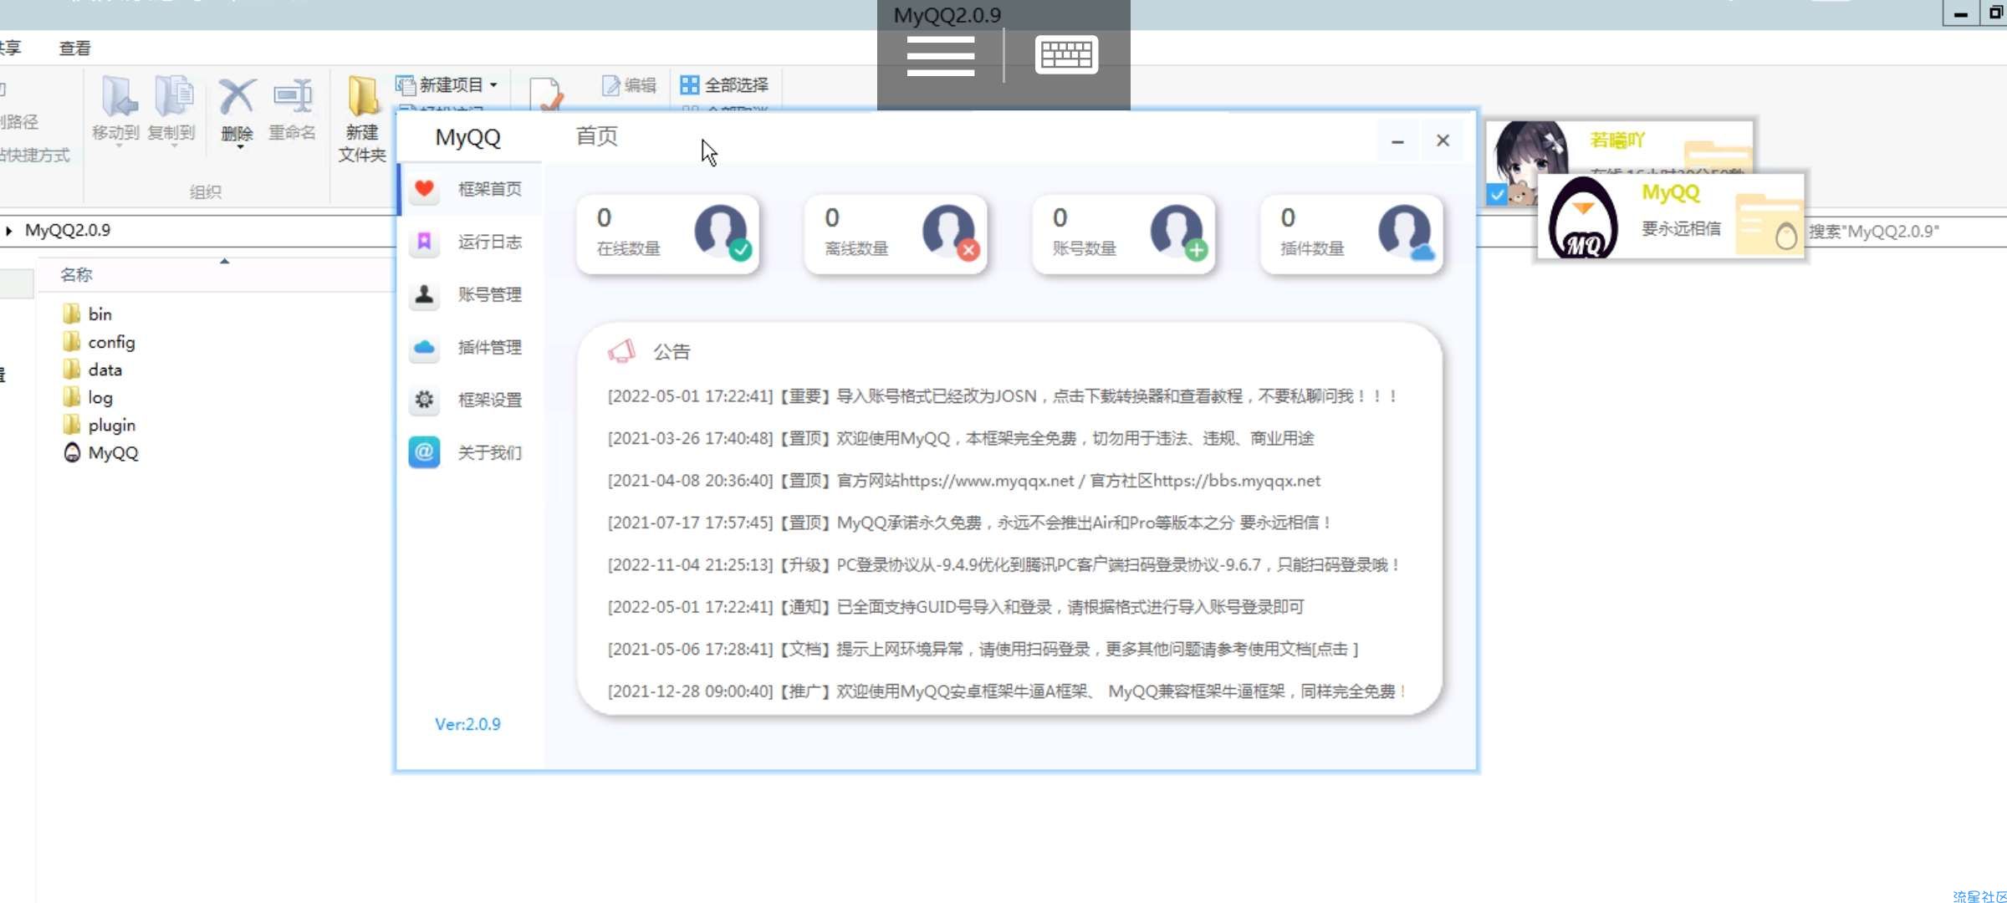Click the 关于我们 @ icon
Image resolution: width=2007 pixels, height=903 pixels.
(x=424, y=452)
